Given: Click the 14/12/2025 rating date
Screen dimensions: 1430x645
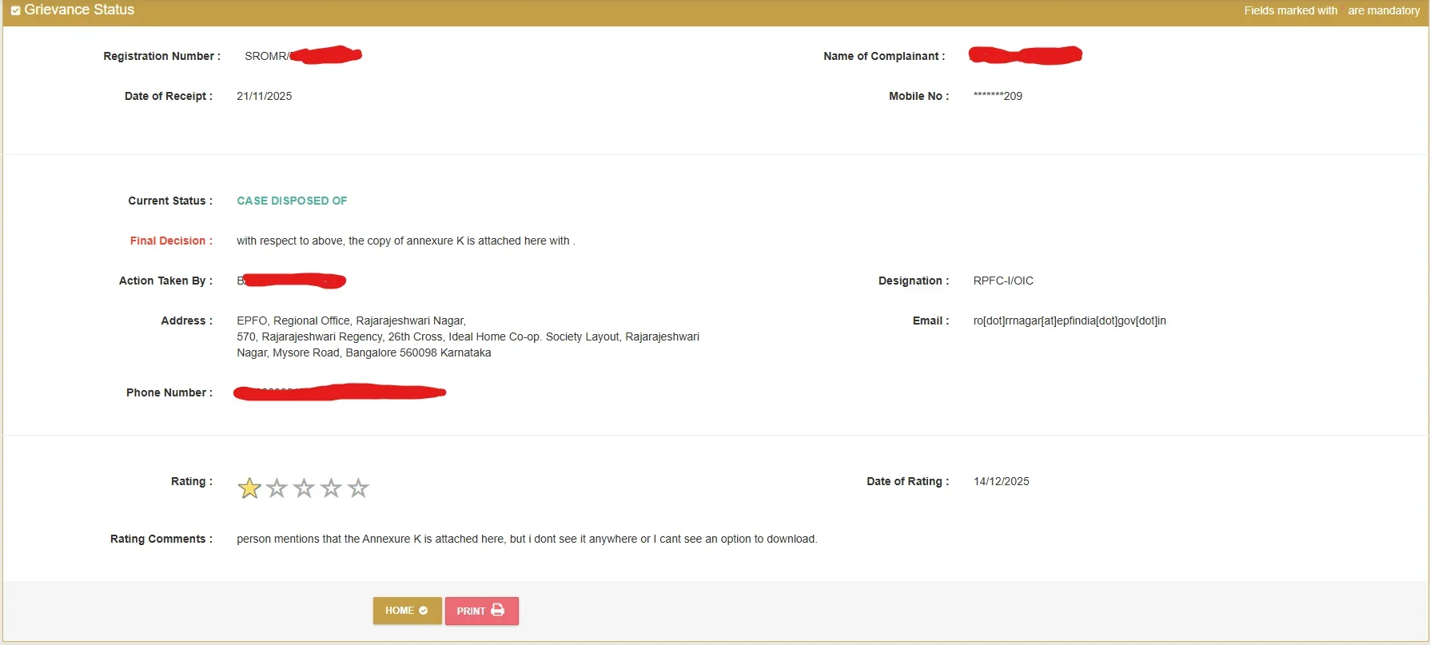Looking at the screenshot, I should (1001, 481).
